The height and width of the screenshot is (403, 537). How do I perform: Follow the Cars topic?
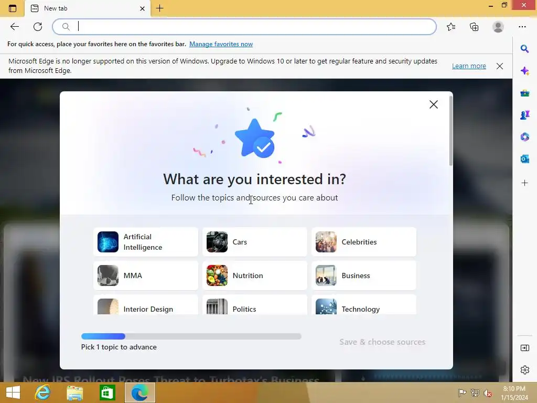[254, 242]
